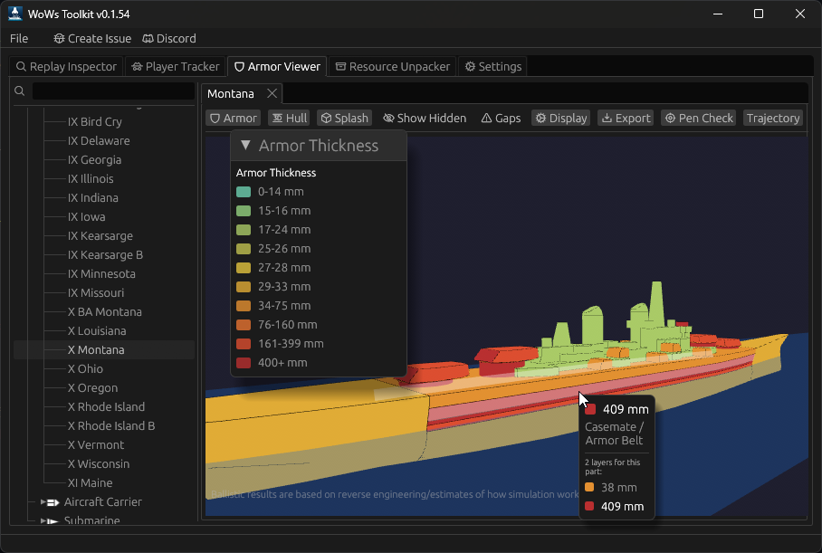Open the Splash view mode
Screen dimensions: 822x553
coord(344,118)
